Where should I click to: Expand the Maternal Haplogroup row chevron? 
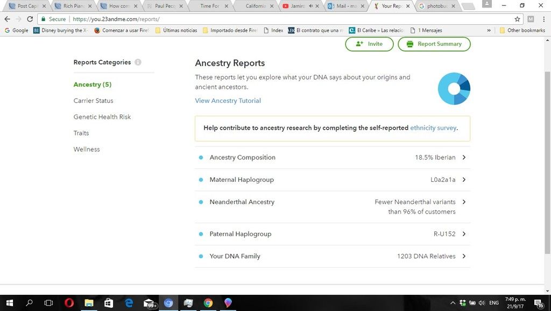tap(464, 180)
